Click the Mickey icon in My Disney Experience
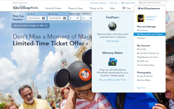This screenshot has height=109, width=174. [x=139, y=8]
